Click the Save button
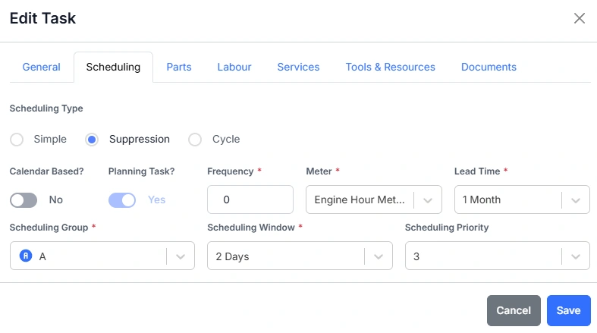 568,310
